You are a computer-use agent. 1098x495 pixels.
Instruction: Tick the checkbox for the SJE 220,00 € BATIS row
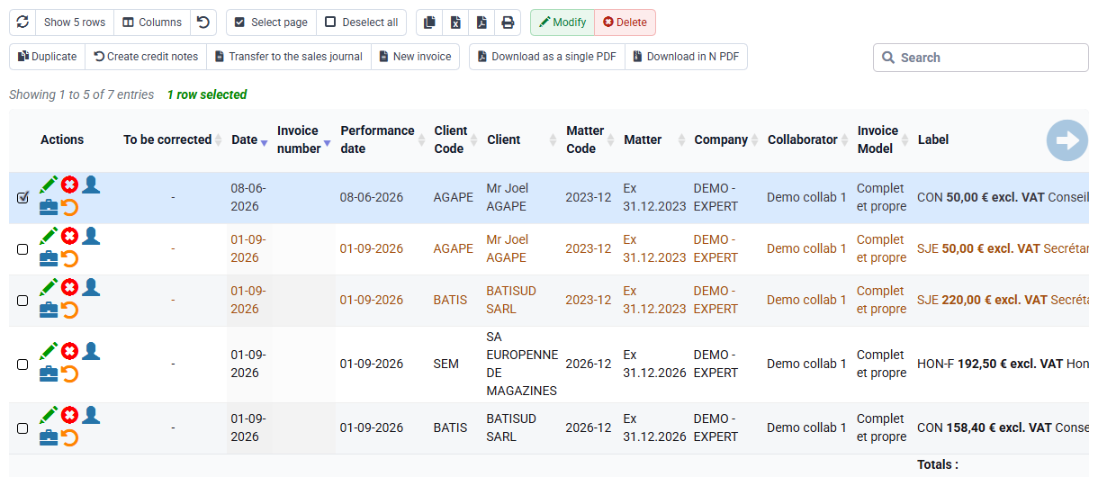22,301
